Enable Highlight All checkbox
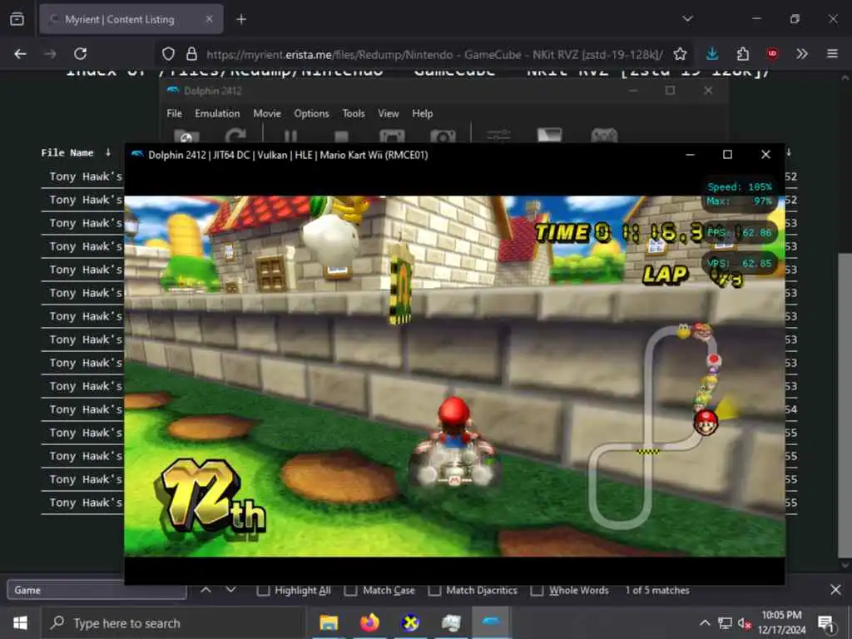The width and height of the screenshot is (852, 639). click(x=263, y=590)
